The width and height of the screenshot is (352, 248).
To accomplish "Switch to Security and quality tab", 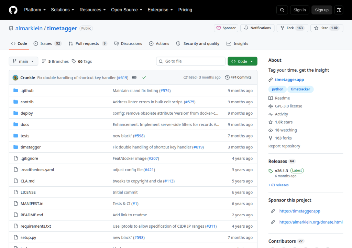I will 198,43.
